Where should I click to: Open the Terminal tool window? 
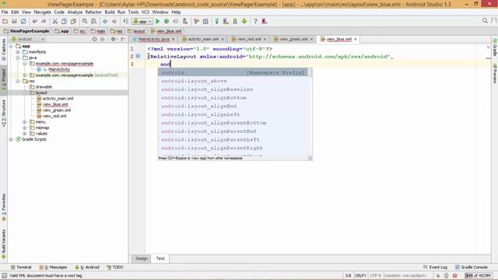[21, 268]
